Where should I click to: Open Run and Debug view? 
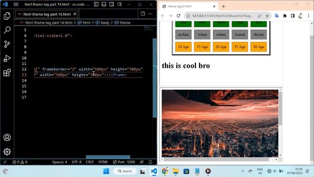[7, 59]
